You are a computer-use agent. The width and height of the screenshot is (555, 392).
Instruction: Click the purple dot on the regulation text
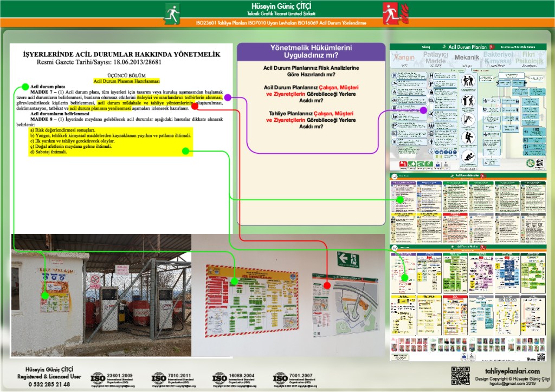pos(229,97)
